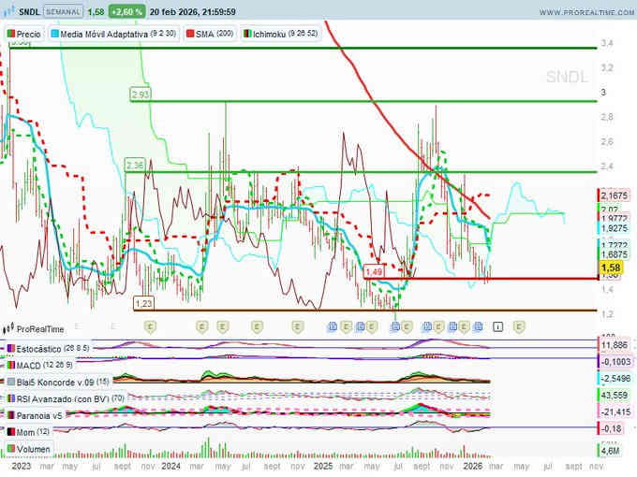
Task: Click the 2,93 resistance level label
Action: (141, 95)
